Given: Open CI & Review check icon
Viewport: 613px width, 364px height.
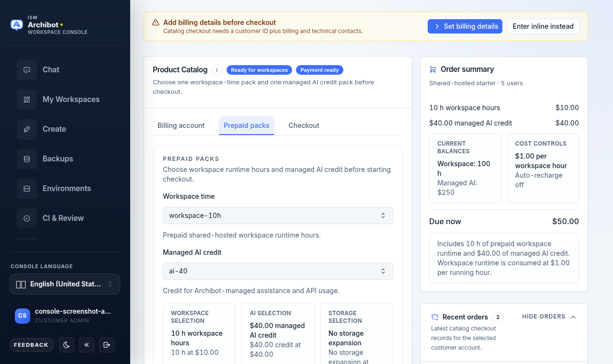Looking at the screenshot, I should [x=27, y=218].
